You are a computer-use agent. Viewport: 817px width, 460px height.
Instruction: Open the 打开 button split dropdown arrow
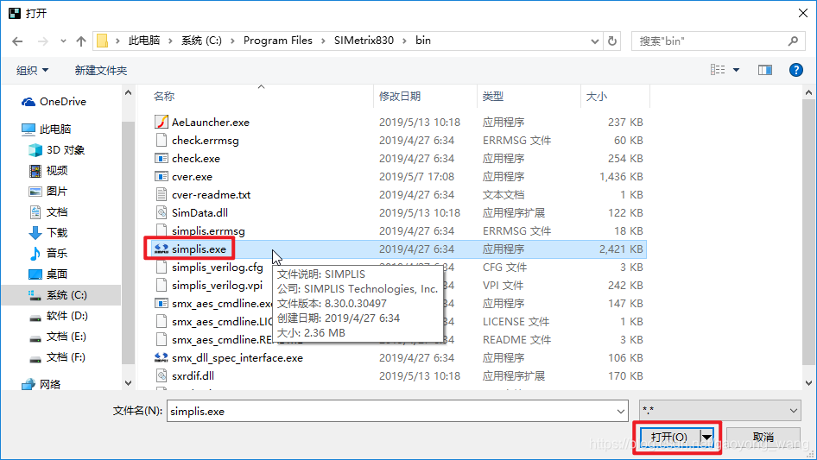click(707, 437)
